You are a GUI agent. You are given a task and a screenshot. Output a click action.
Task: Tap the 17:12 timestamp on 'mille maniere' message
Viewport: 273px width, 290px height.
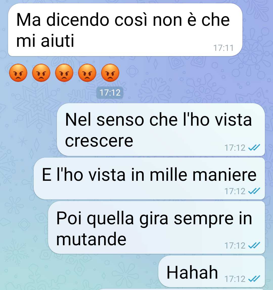tap(235, 191)
